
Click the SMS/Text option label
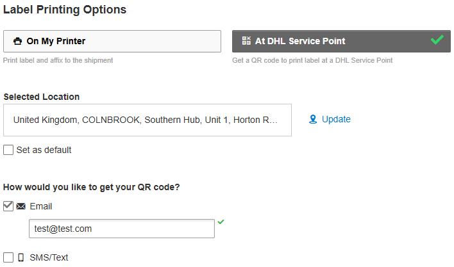[x=49, y=257]
